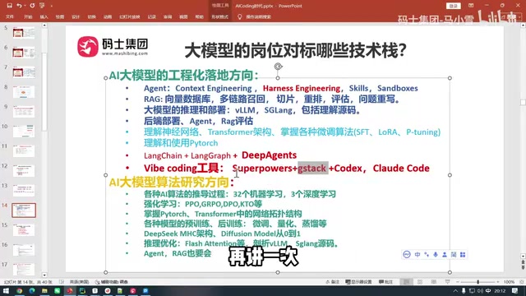Open PyCharm from the taskbar

click(x=82, y=290)
